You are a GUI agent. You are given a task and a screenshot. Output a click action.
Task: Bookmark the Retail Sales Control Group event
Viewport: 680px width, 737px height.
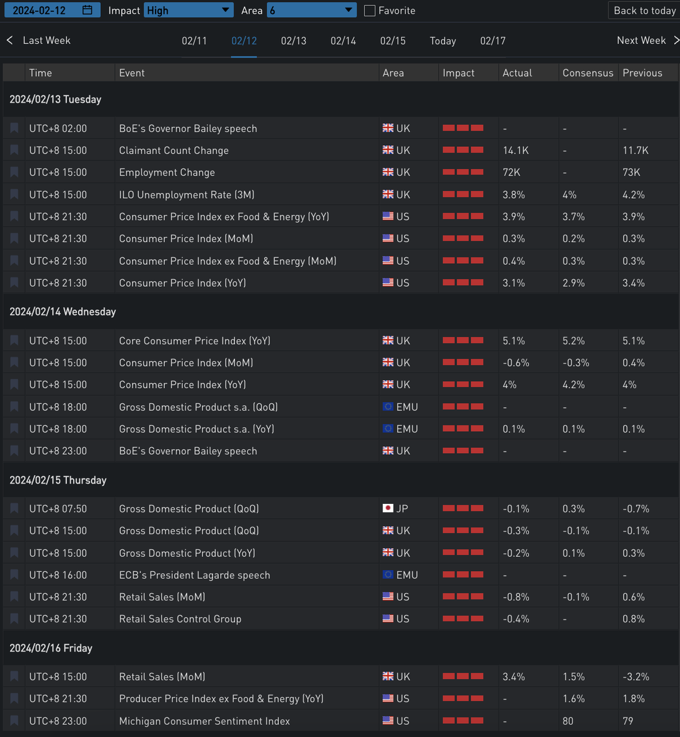pos(14,619)
